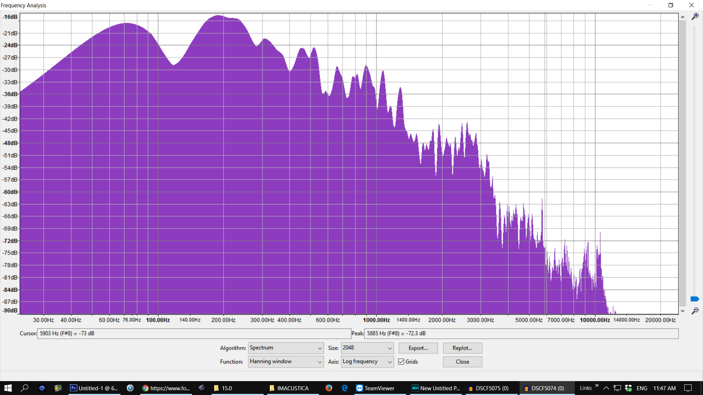Open the Axis Log frequency dropdown
Viewport: 703px width, 395px height.
click(x=367, y=362)
